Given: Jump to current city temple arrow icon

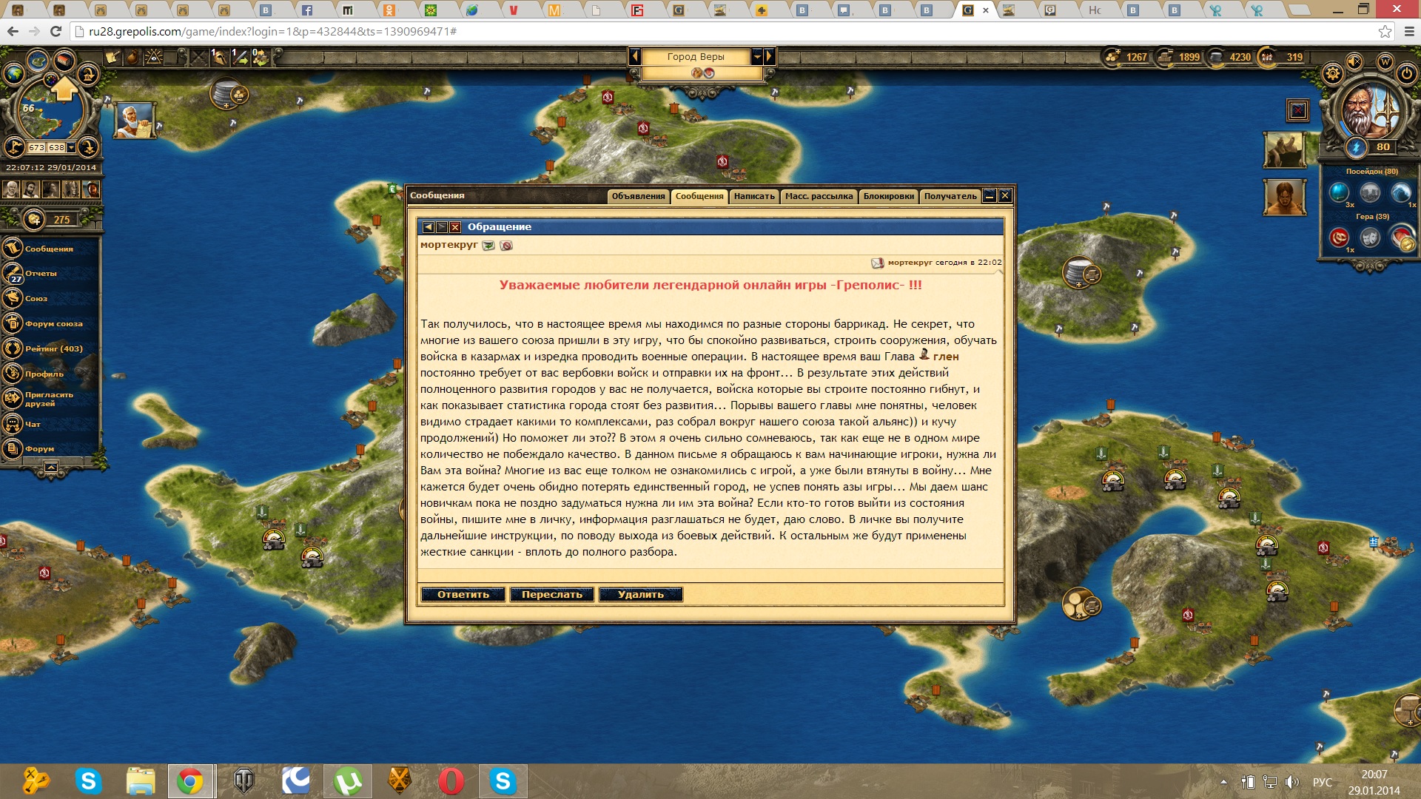Looking at the screenshot, I should pyautogui.click(x=88, y=73).
